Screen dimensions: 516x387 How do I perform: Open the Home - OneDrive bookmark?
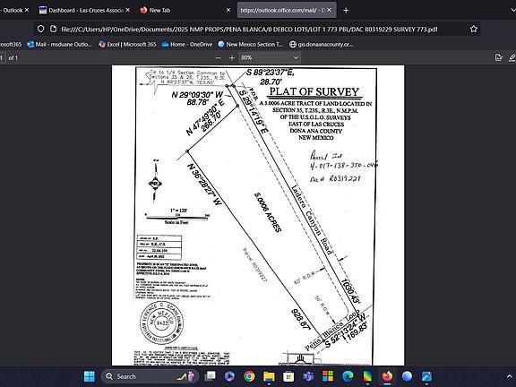[x=187, y=44]
